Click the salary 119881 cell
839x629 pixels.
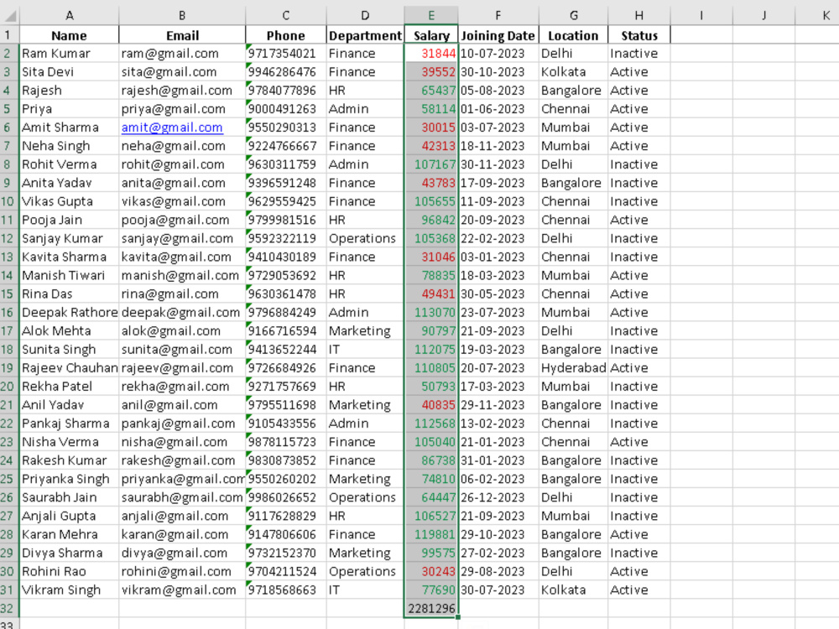431,534
